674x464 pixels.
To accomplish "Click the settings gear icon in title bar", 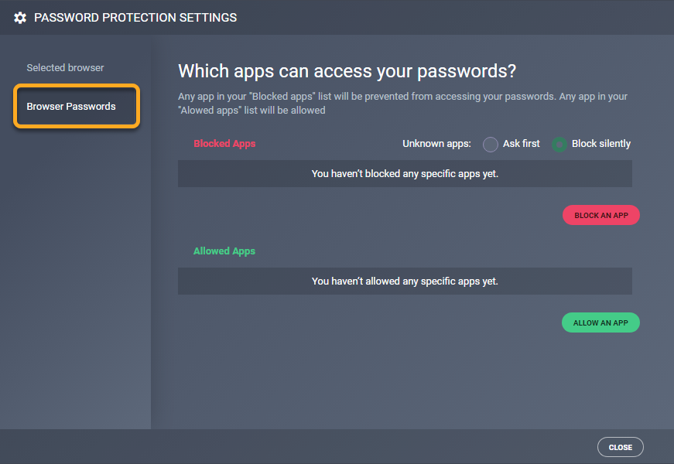I will pos(20,17).
